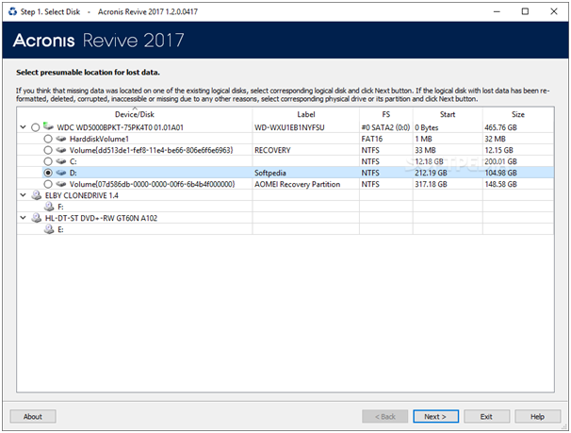Minimize the Acronis Revive window
The image size is (571, 433).
point(497,11)
